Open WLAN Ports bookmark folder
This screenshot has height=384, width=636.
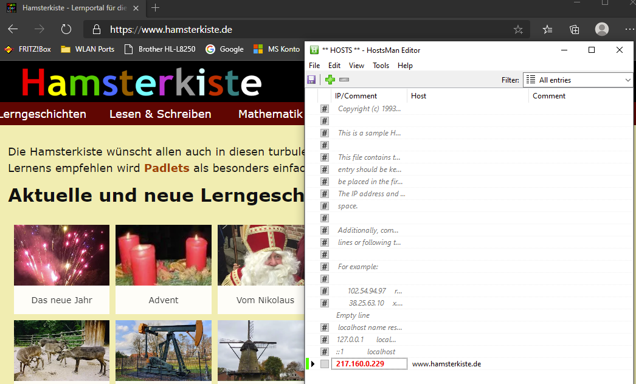pos(88,49)
